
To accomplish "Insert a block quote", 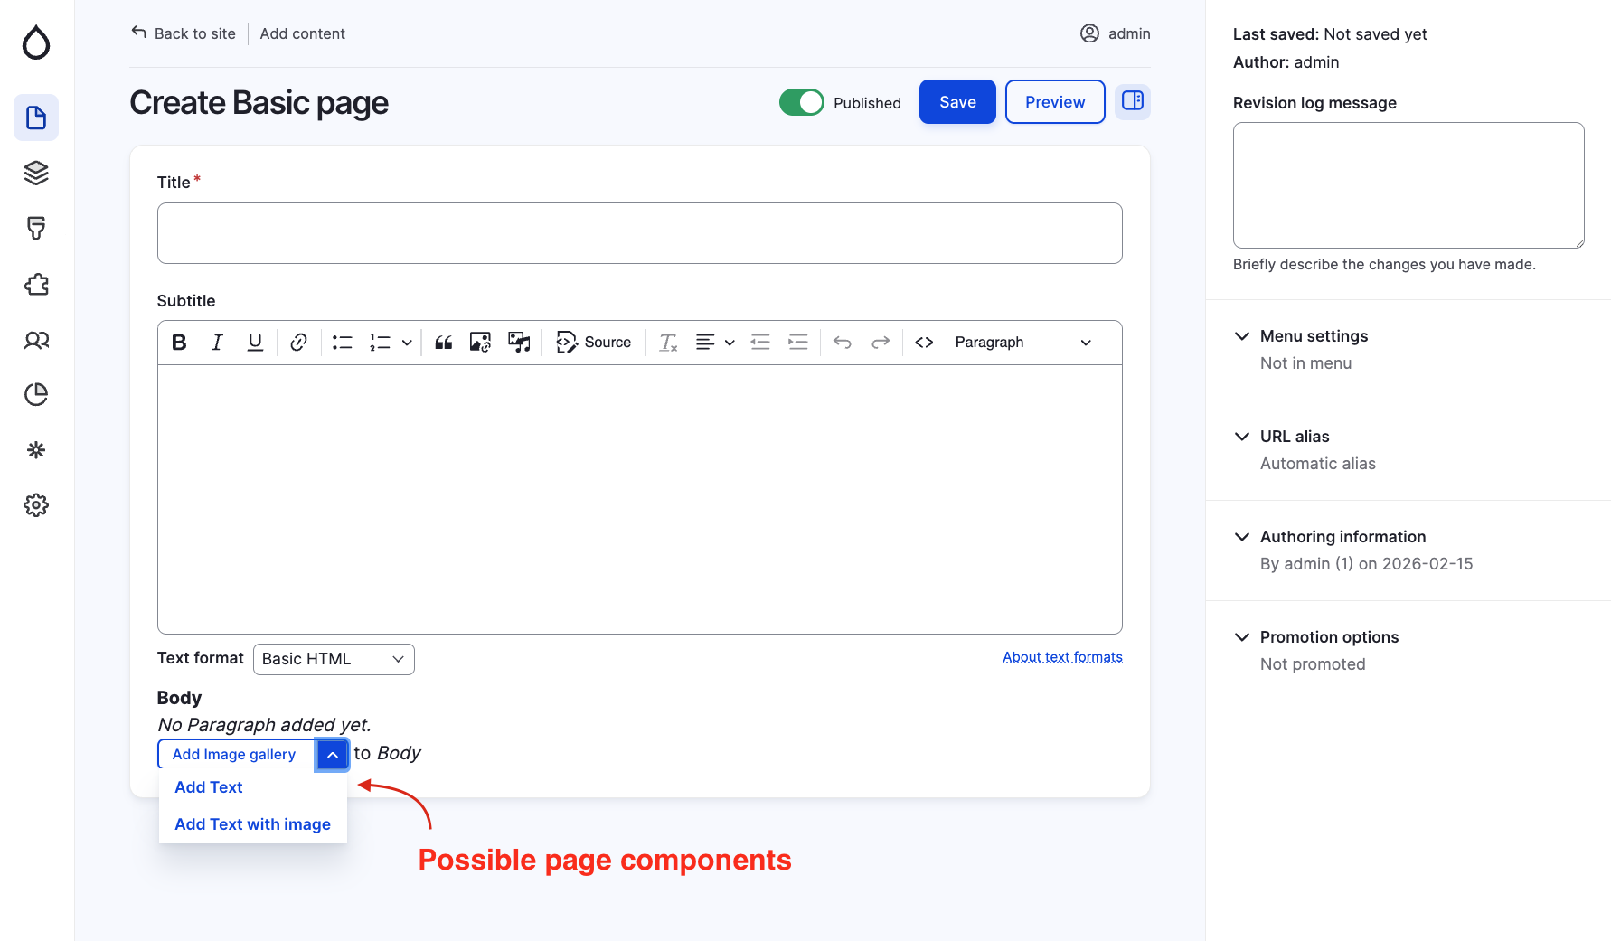I will (443, 343).
